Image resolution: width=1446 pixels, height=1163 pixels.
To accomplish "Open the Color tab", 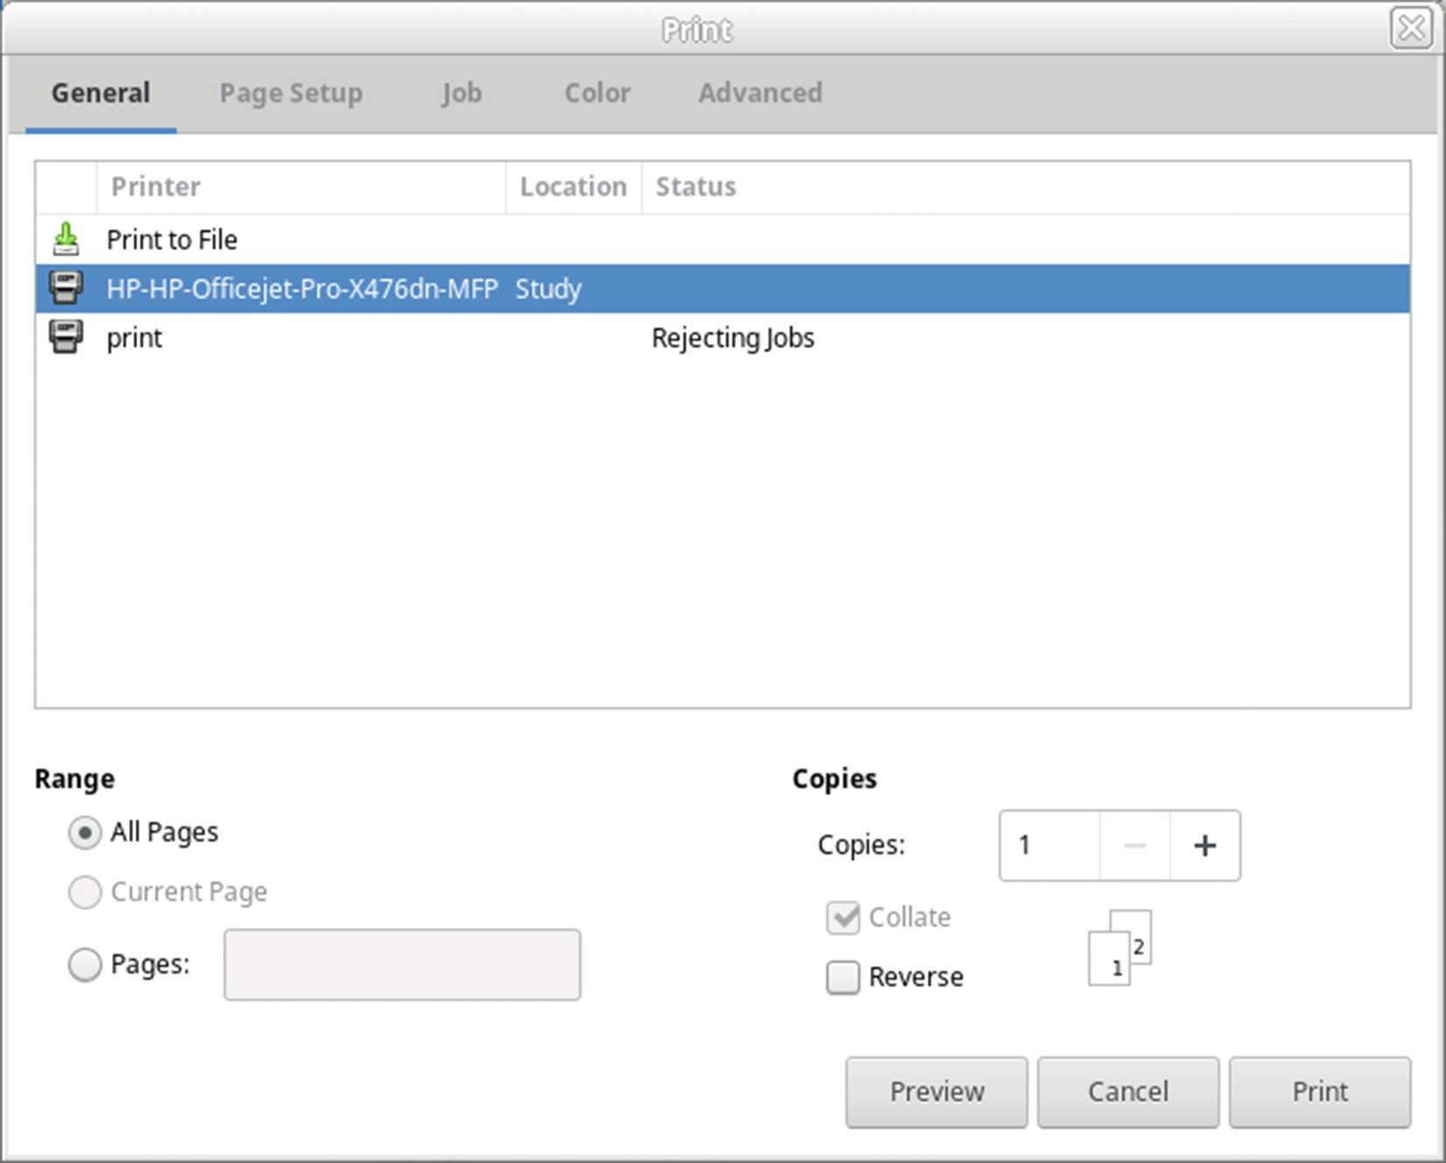I will coord(597,93).
